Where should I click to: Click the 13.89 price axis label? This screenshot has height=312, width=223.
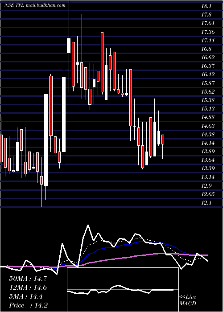(208, 152)
